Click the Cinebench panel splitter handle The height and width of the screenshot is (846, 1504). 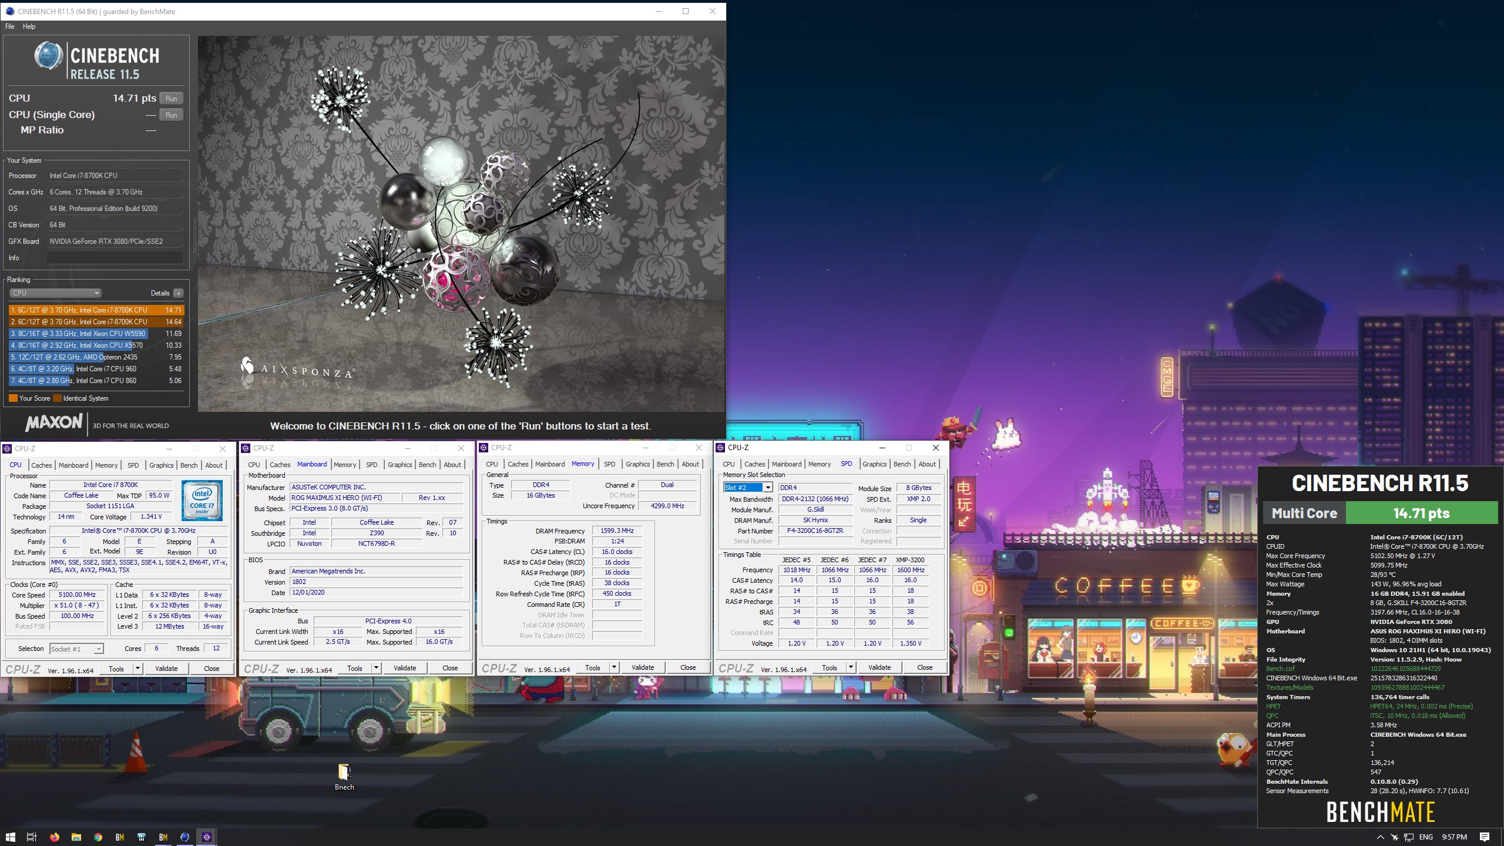[194, 235]
